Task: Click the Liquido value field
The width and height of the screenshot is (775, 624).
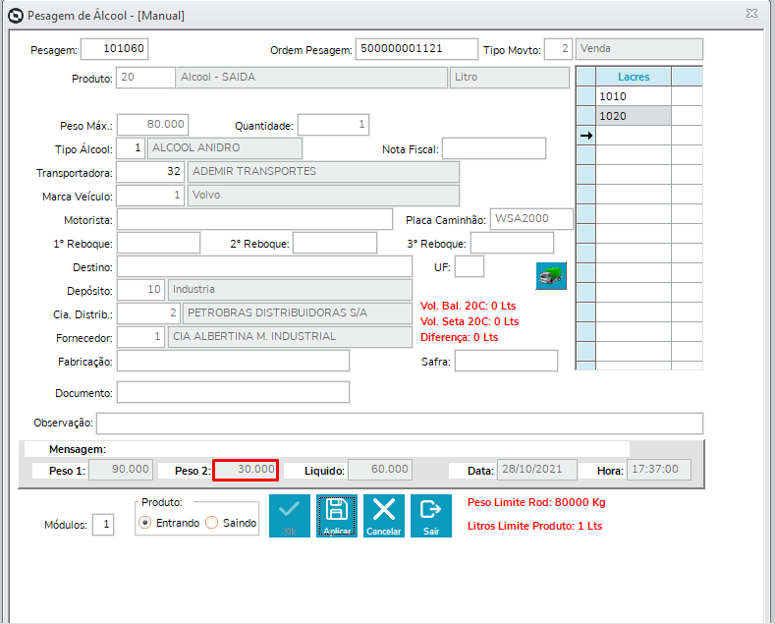Action: tap(380, 470)
